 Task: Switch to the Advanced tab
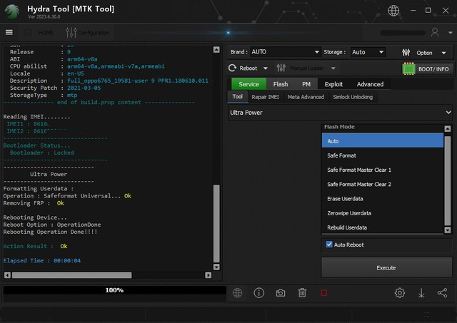(x=370, y=84)
